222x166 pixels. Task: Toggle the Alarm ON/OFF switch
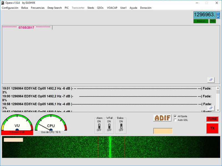[x=99, y=126]
